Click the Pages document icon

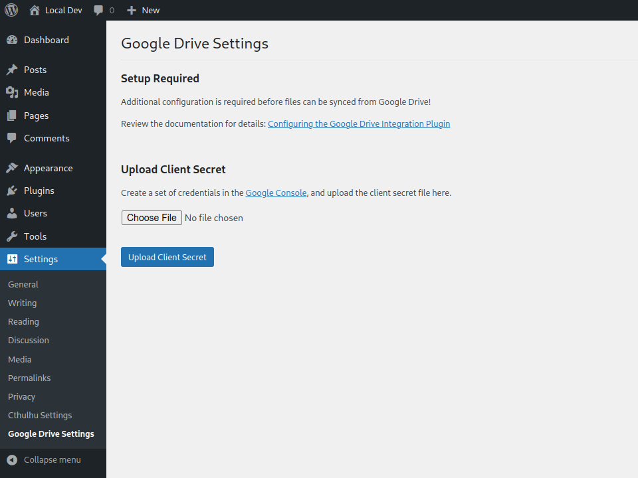coord(13,115)
